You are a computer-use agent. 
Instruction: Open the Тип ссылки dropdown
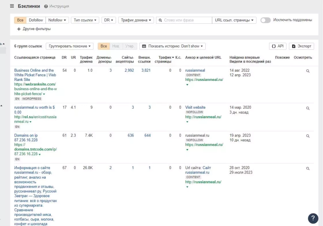point(85,20)
